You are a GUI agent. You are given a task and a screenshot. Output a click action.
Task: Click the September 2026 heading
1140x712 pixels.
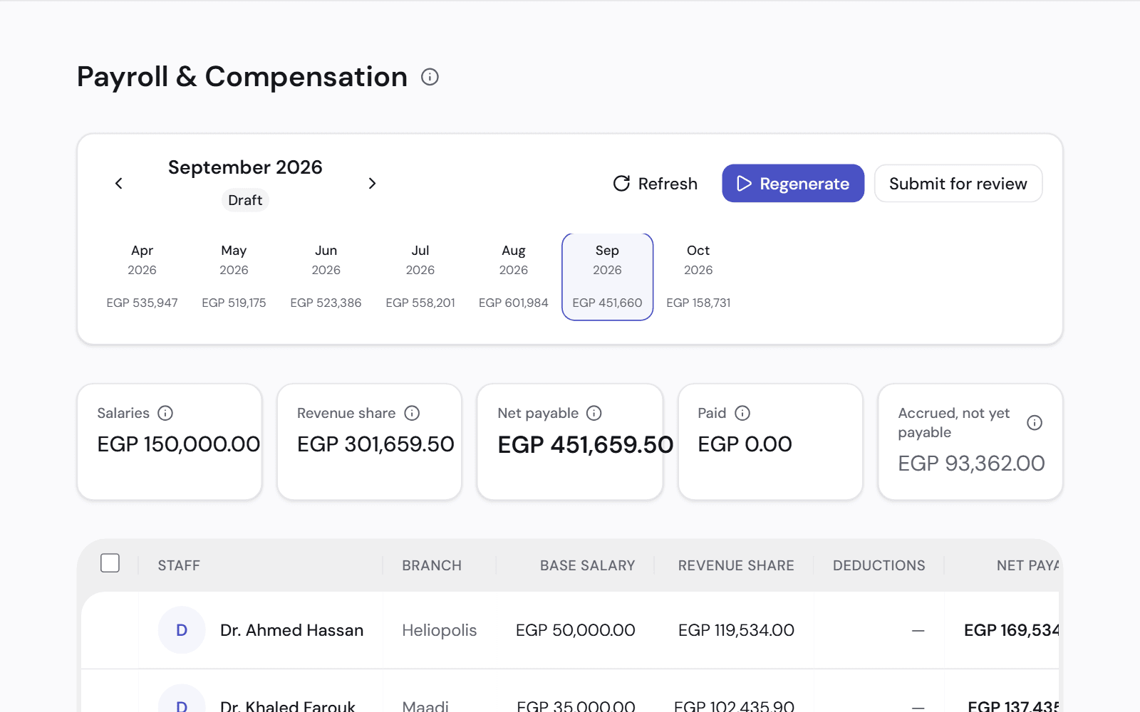point(245,167)
